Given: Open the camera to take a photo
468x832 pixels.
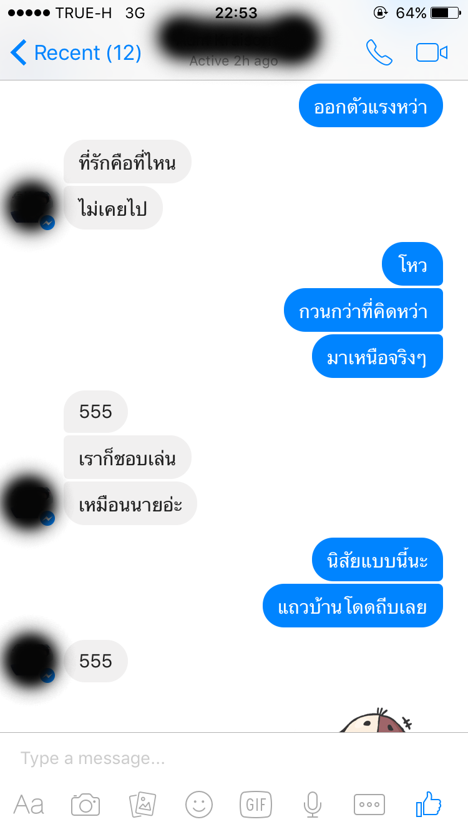Looking at the screenshot, I should pyautogui.click(x=85, y=805).
